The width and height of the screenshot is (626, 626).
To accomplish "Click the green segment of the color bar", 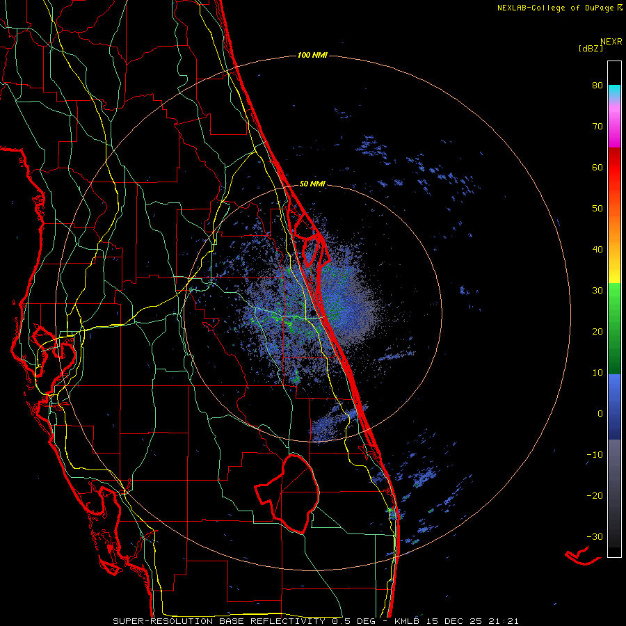I will [x=614, y=328].
